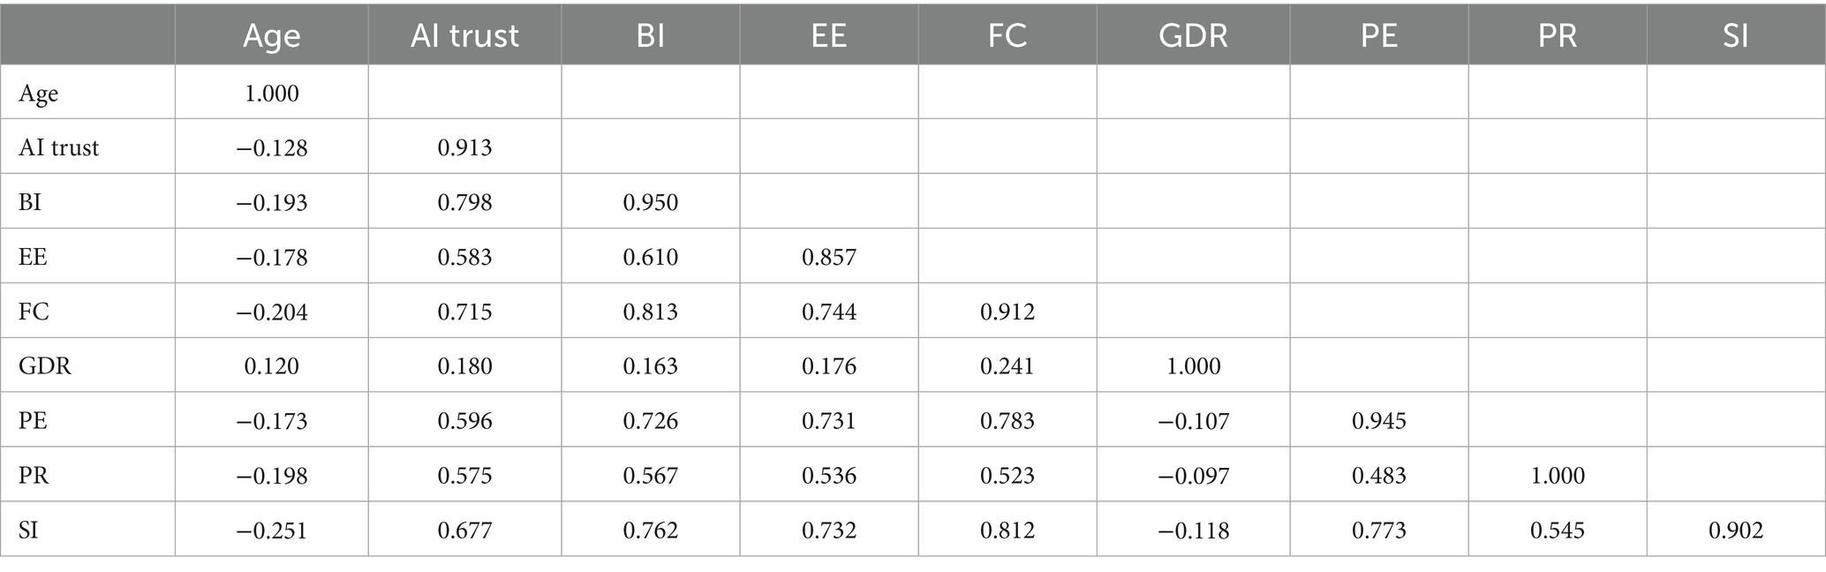Select the GDR–PE value −0.107
The image size is (1826, 572).
pos(1193,421)
